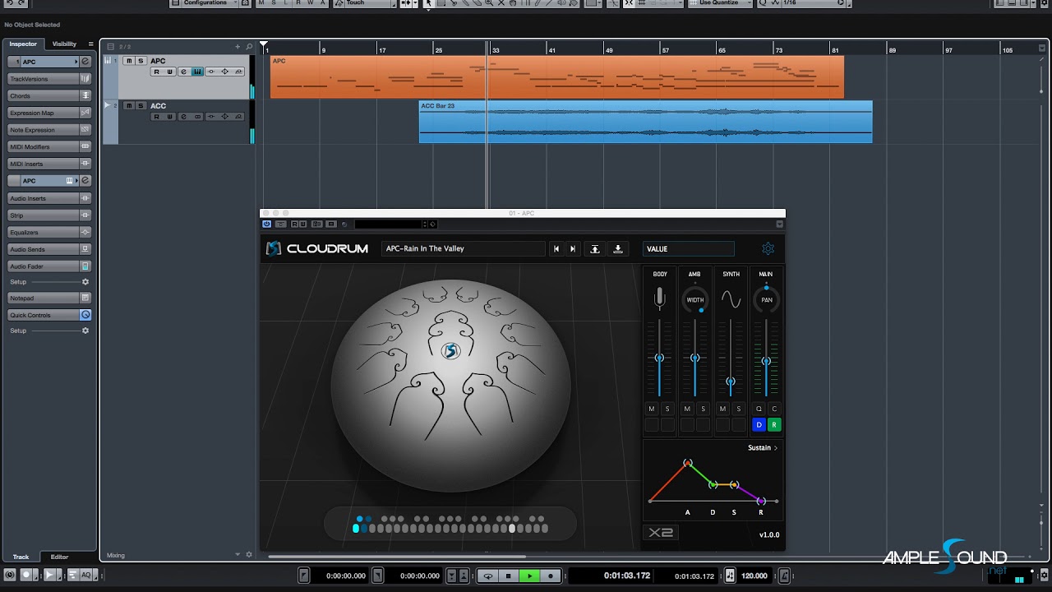The image size is (1052, 592).
Task: Click the Notepad section icon
Action: (x=85, y=298)
